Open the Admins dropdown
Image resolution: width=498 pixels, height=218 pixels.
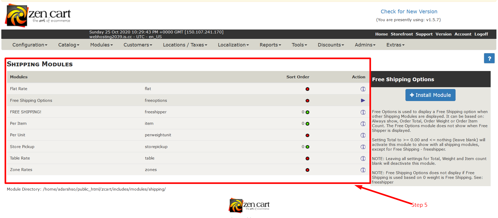point(365,45)
